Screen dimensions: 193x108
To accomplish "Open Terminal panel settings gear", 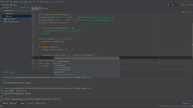I will coord(189,72).
